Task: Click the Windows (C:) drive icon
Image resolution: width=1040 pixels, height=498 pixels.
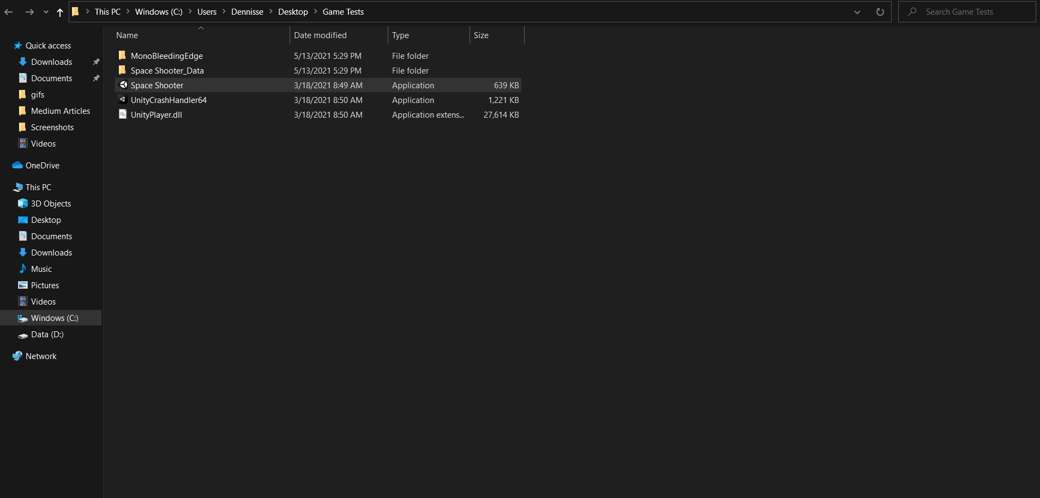Action: (23, 318)
